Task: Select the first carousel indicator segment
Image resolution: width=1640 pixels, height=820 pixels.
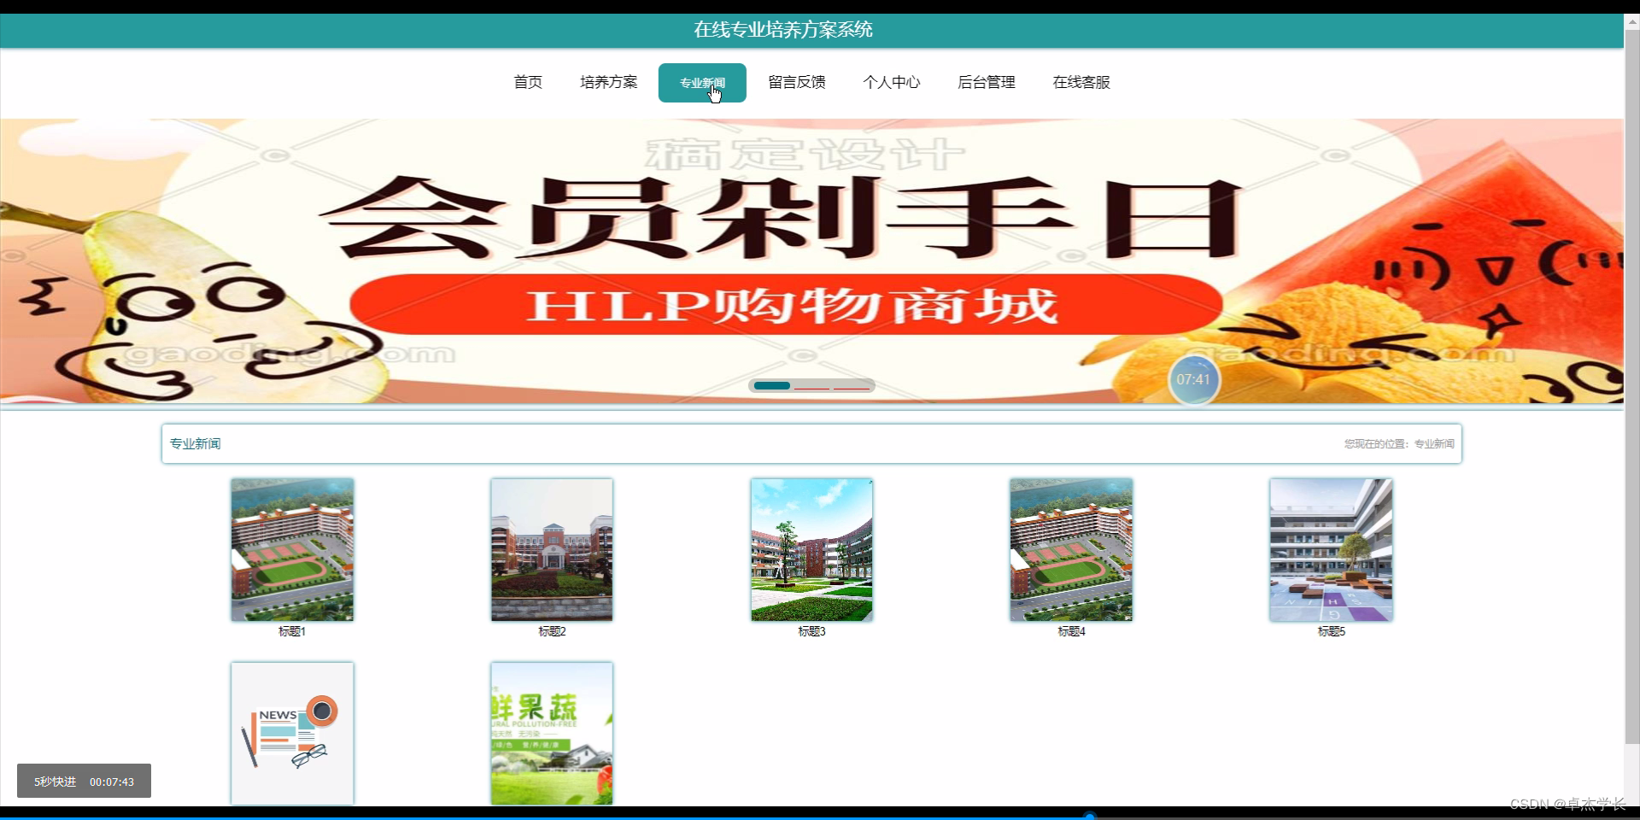Action: [771, 386]
